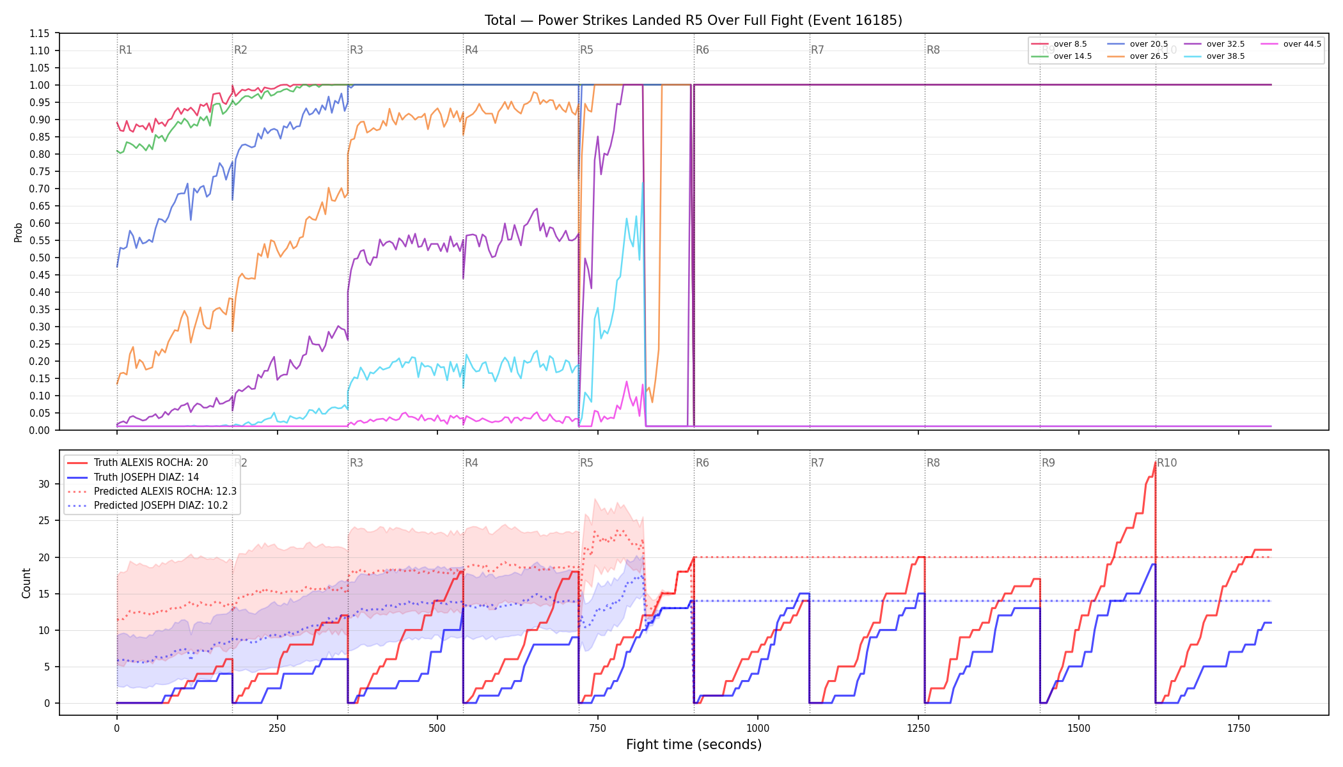The width and height of the screenshot is (1343, 767).
Task: Click the 0.25 tick on Prob axis
Action: (39, 344)
